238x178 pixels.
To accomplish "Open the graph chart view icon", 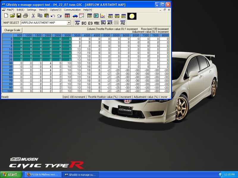I will pyautogui.click(x=103, y=16).
